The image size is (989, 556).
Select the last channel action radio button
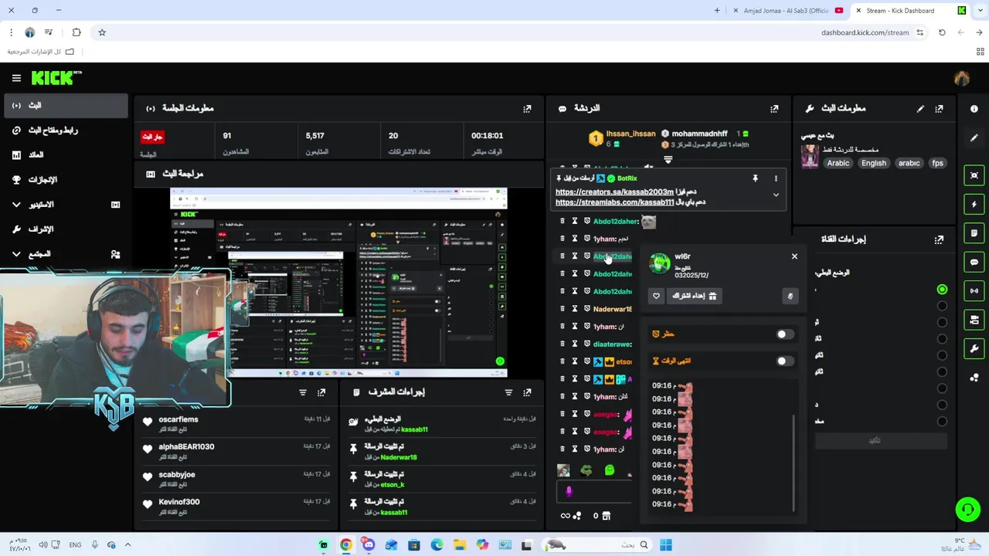pyautogui.click(x=942, y=422)
